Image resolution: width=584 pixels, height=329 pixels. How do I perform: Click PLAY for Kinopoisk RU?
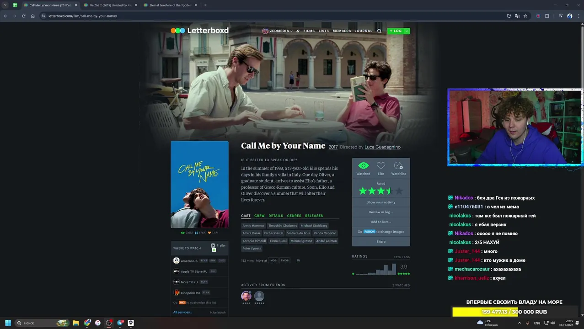pos(206,292)
